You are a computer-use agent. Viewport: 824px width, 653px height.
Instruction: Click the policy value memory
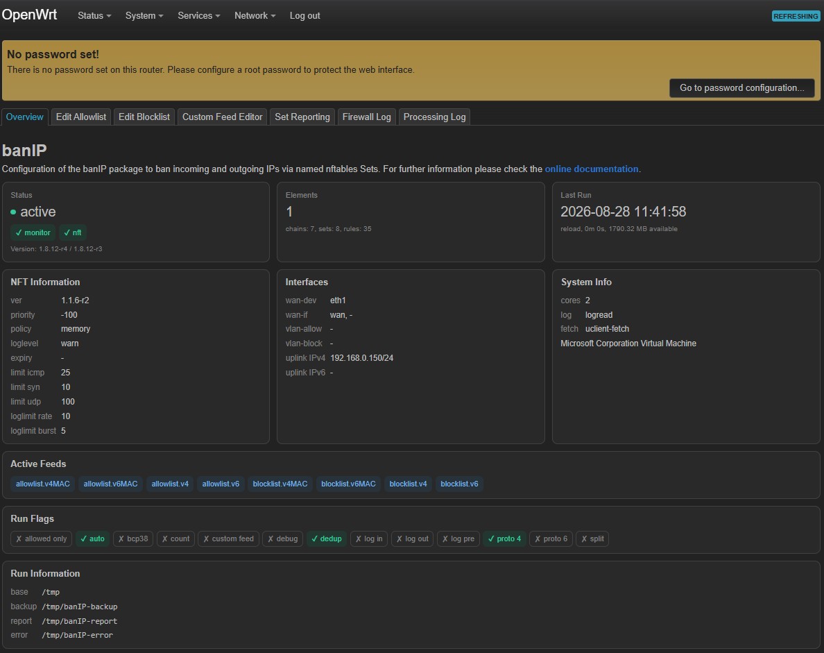[x=76, y=329]
